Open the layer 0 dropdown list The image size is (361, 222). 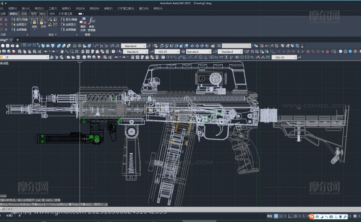(x=47, y=57)
